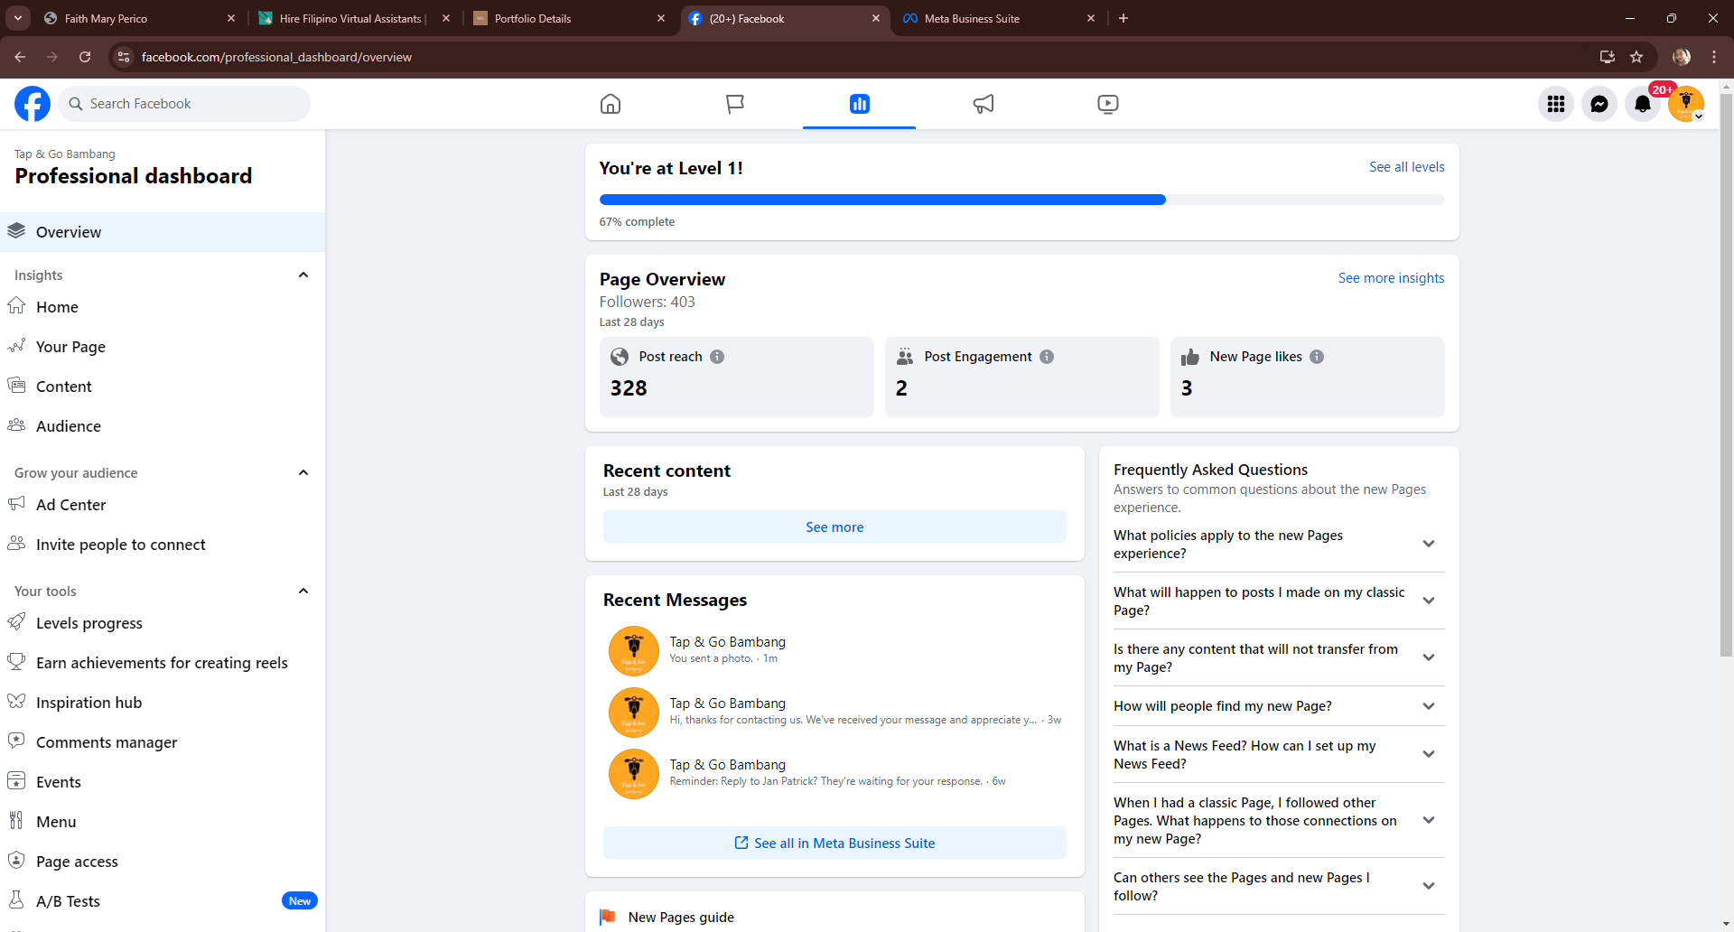Open Events in sidebar
Image resolution: width=1734 pixels, height=932 pixels.
pos(163,782)
